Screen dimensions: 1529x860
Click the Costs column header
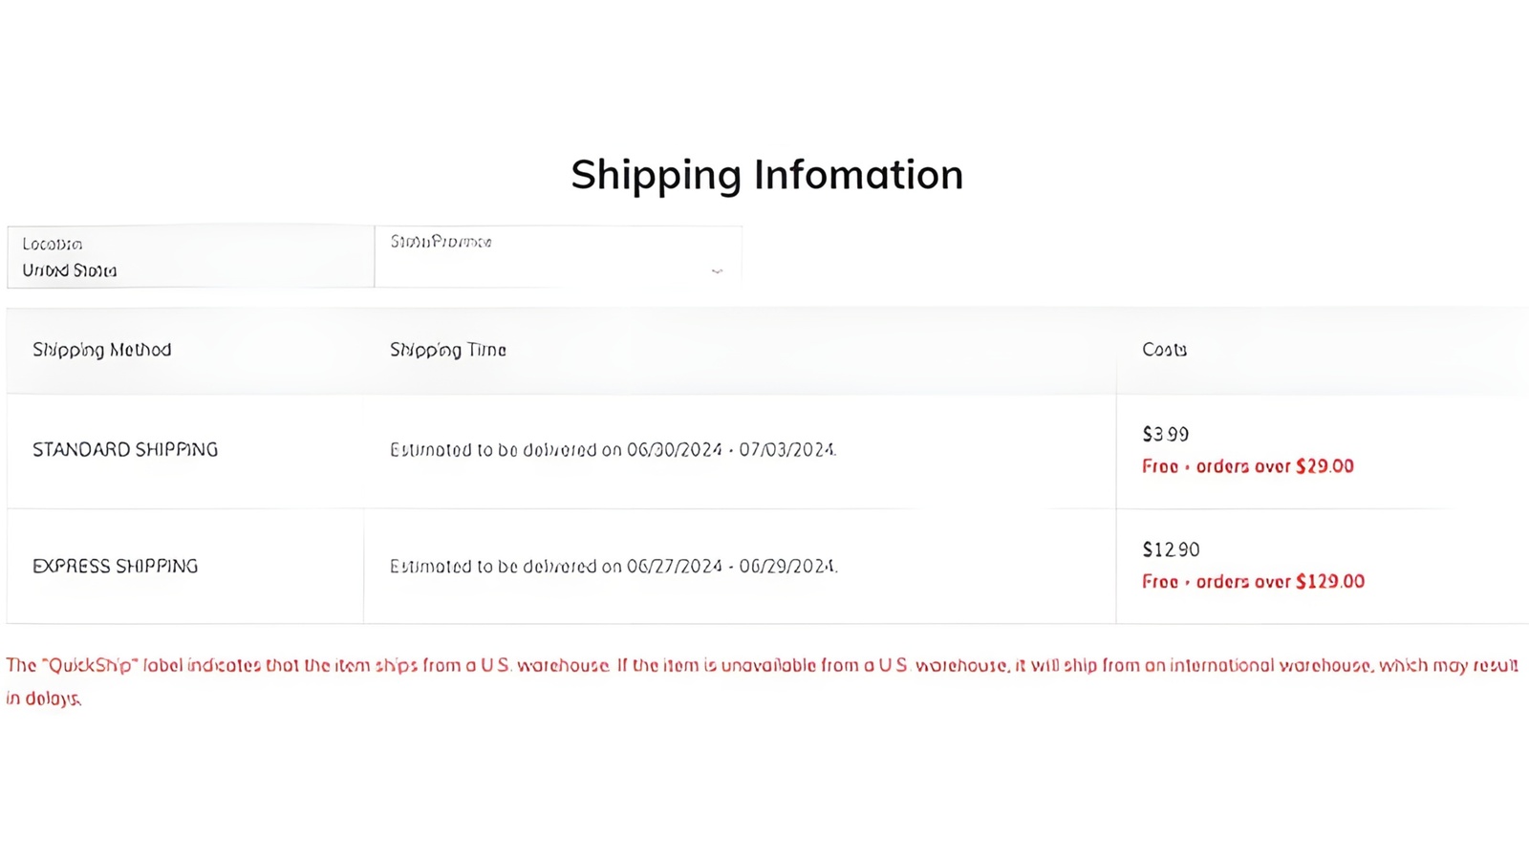pyautogui.click(x=1162, y=350)
